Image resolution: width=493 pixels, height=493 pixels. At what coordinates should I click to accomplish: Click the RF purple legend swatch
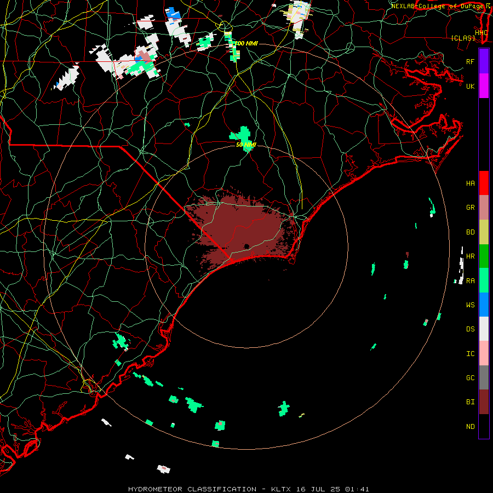click(x=484, y=61)
